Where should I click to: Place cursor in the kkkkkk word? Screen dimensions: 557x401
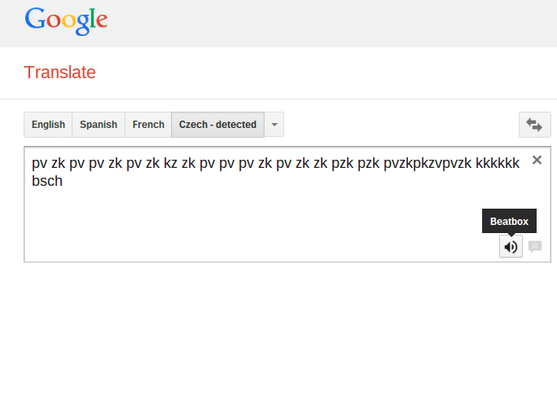tap(498, 163)
